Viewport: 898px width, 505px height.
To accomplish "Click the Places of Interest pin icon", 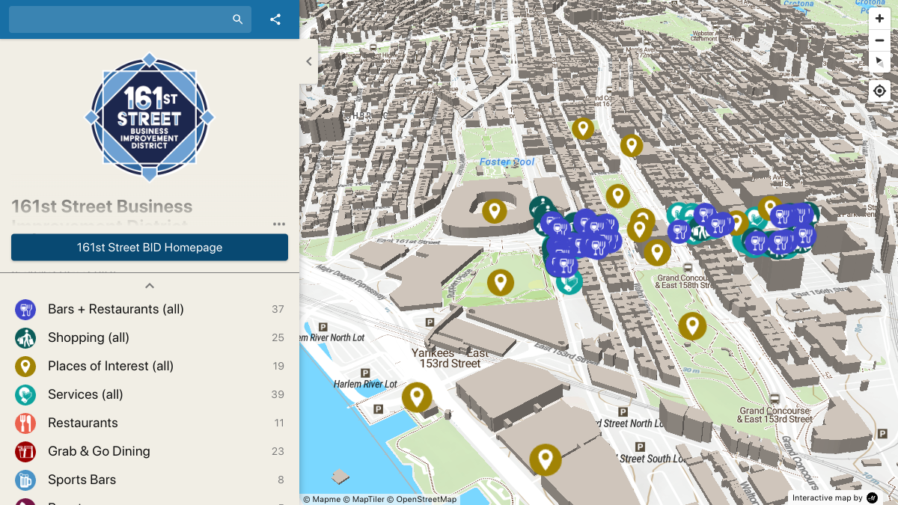I will 25,366.
